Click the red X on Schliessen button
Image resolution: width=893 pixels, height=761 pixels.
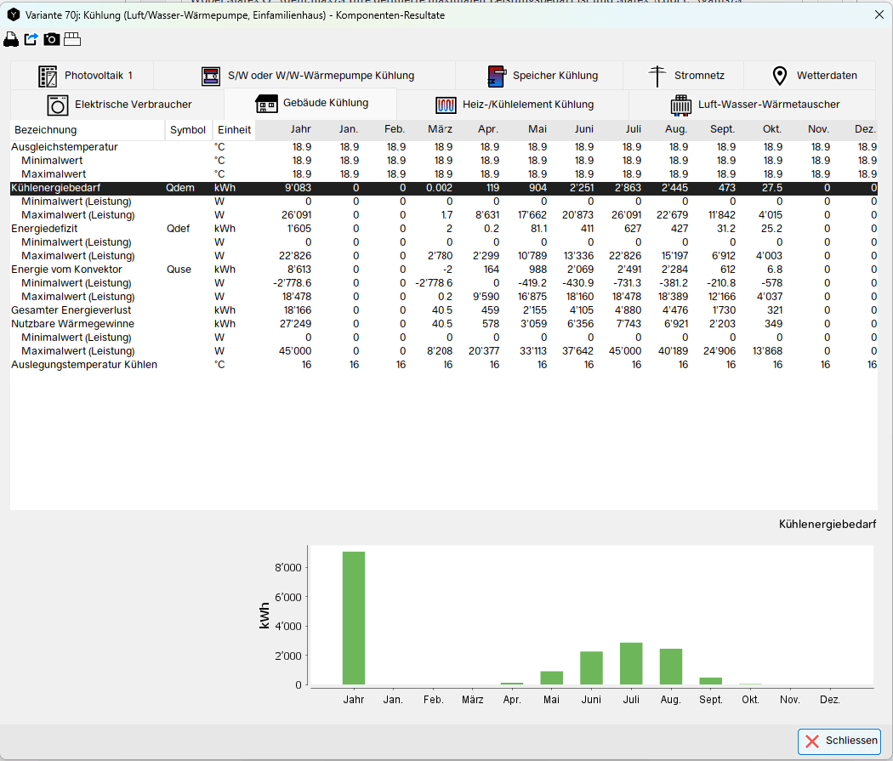(x=811, y=741)
